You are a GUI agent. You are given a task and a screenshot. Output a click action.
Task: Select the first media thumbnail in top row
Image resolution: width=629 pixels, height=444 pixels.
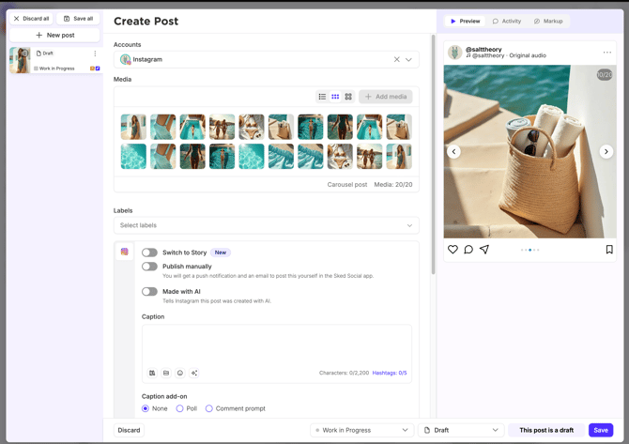pos(133,127)
